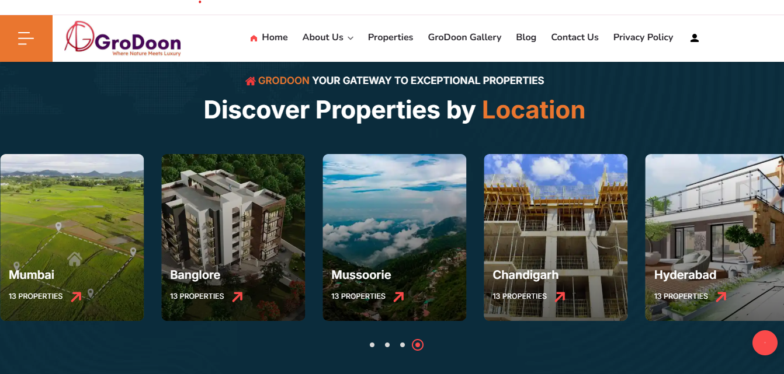Screen dimensions: 784x374
Task: Expand the About Us dropdown
Action: (x=328, y=37)
